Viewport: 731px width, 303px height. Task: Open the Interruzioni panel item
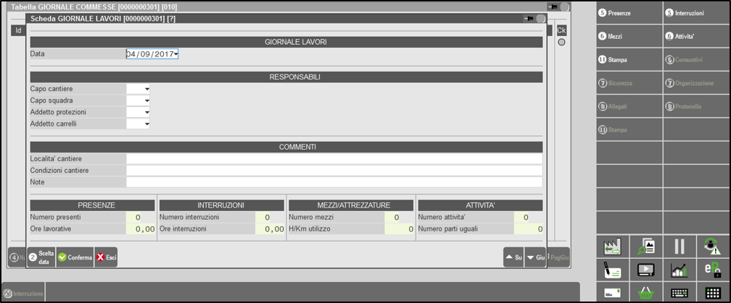coord(695,12)
